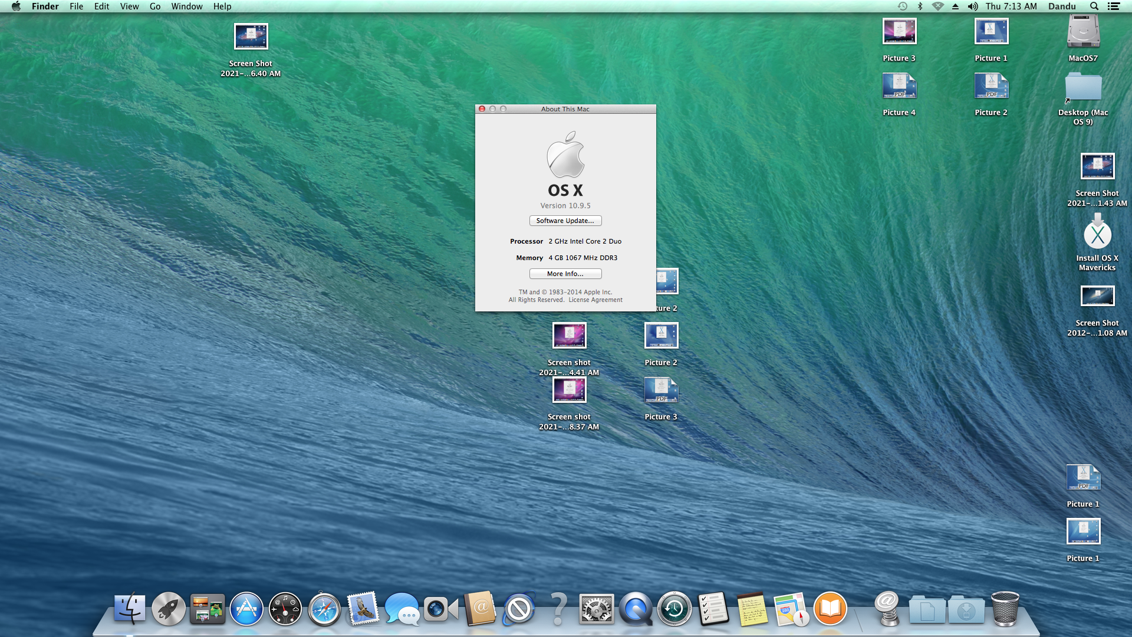
Task: Click the @ spring stack in Dock
Action: (x=887, y=609)
